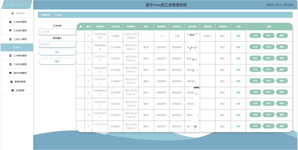Click 修改 for row 工会名称8

click(269, 47)
